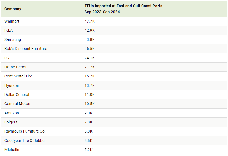228x156 pixels.
Task: Click the 42.9K value for IKEA
Action: (x=89, y=30)
